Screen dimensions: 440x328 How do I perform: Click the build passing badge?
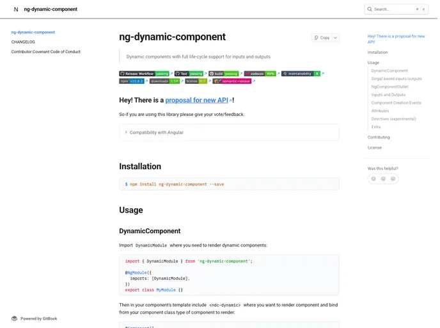tap(224, 74)
